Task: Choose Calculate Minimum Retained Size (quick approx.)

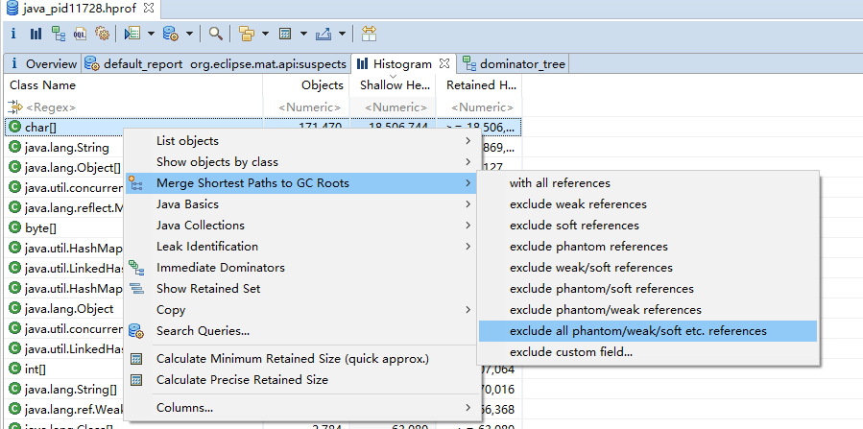Action: [x=300, y=359]
